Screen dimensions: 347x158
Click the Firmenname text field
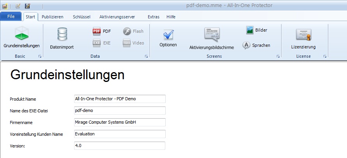(120, 122)
